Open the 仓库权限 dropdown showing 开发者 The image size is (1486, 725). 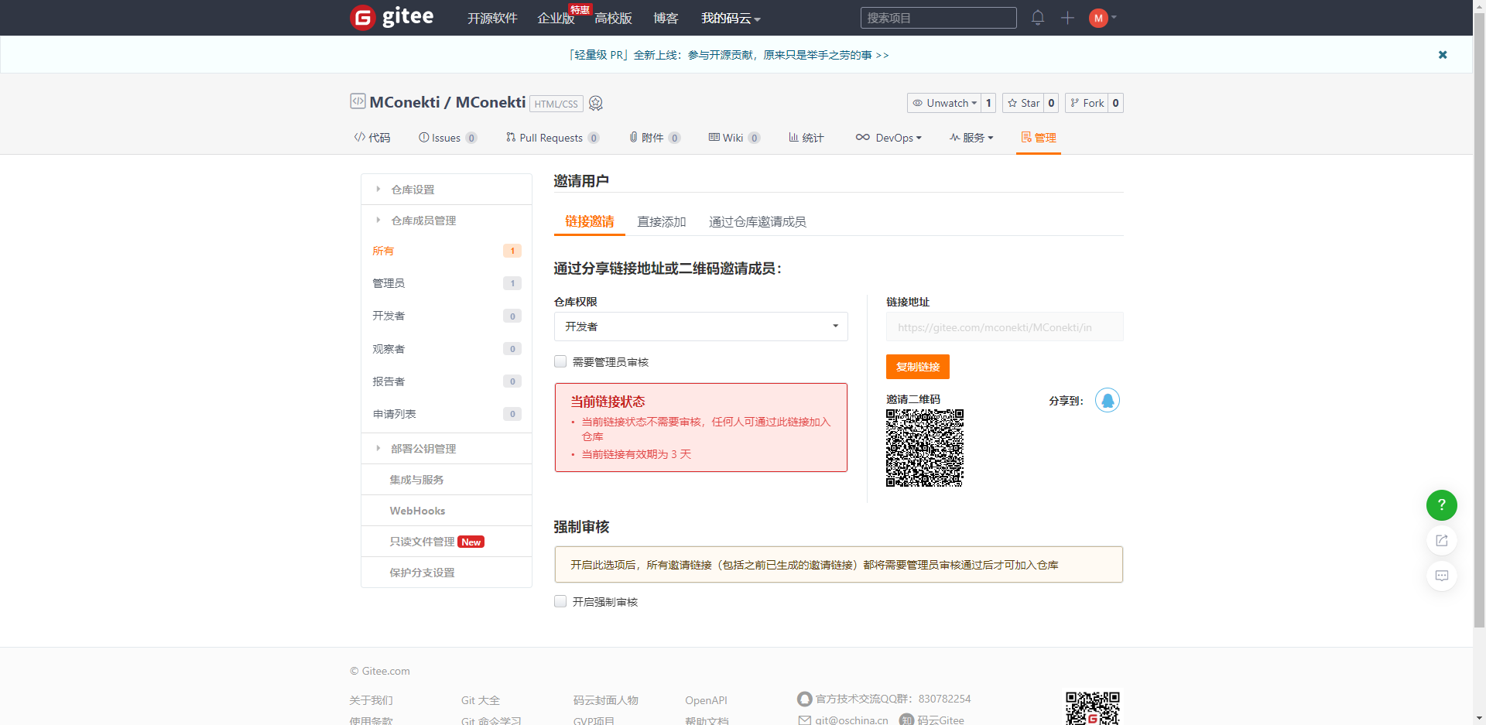pyautogui.click(x=701, y=327)
